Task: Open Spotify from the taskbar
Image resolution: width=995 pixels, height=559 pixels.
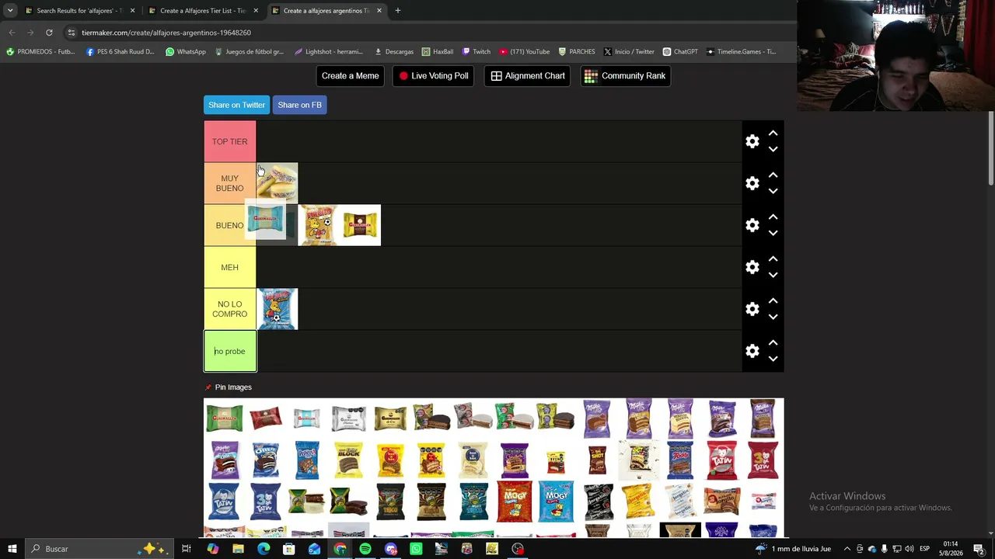Action: (x=365, y=549)
